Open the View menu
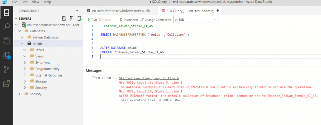The image size is (321, 125). point(36,2)
